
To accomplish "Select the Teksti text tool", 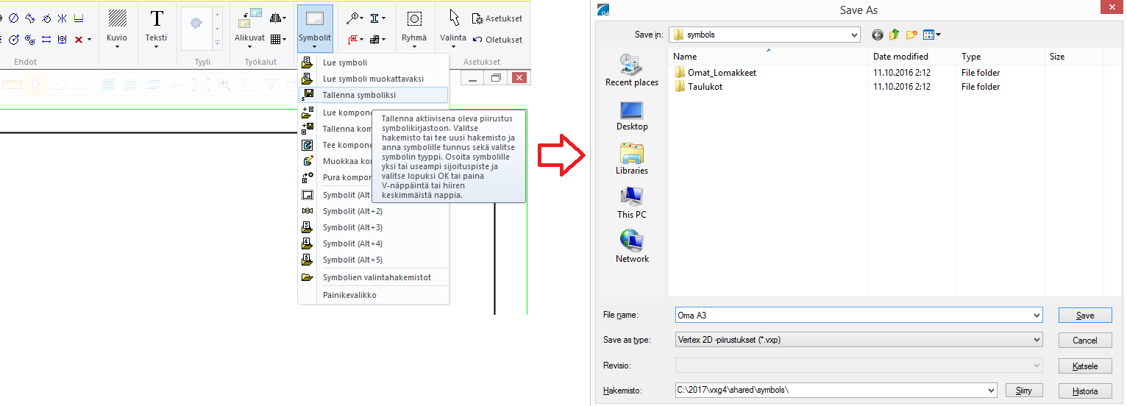I will tap(156, 27).
